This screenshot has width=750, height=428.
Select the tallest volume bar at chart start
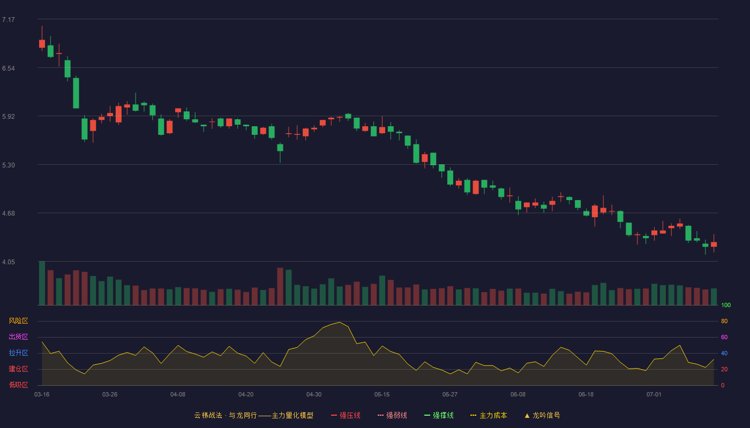42,283
